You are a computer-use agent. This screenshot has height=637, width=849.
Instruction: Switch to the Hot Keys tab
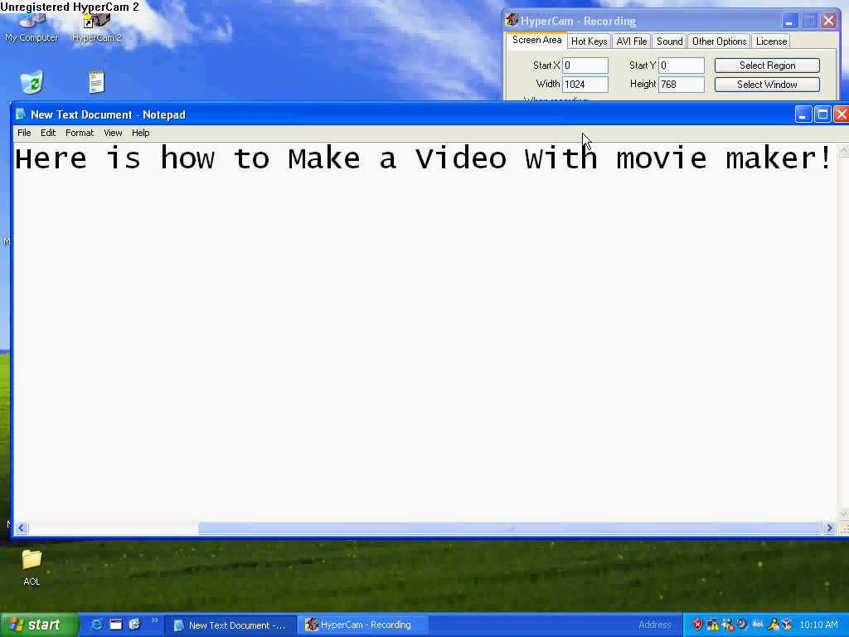589,41
